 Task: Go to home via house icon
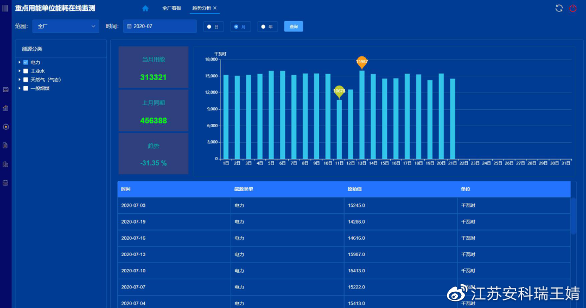[145, 8]
